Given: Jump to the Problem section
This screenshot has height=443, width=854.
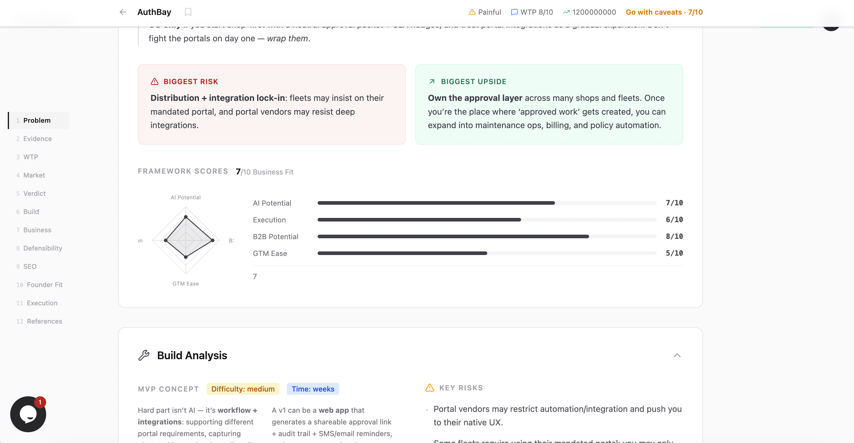Looking at the screenshot, I should [39, 120].
